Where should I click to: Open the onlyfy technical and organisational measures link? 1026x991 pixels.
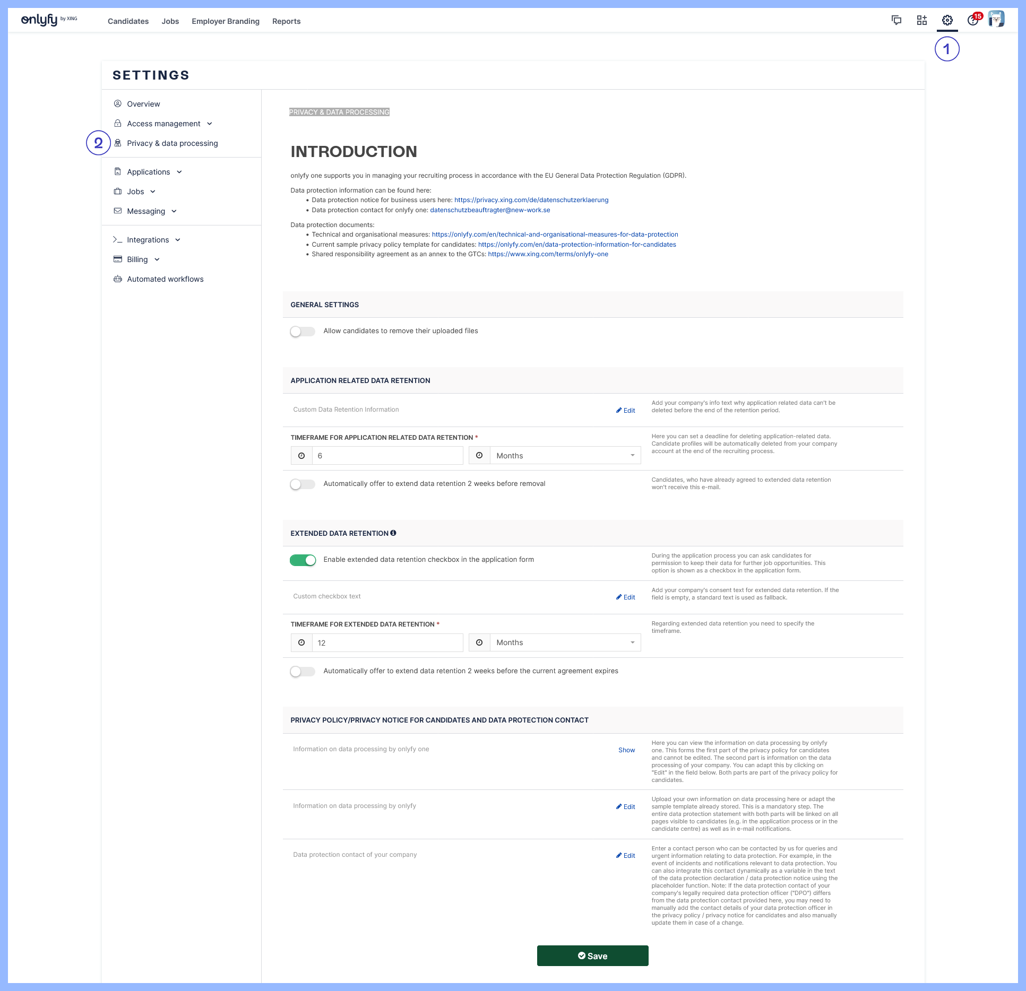555,234
